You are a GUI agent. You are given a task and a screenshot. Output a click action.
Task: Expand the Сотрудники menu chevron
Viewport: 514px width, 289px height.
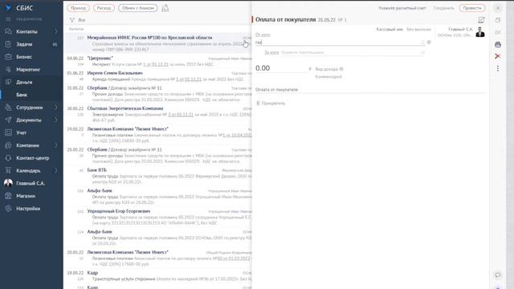pyautogui.click(x=56, y=108)
